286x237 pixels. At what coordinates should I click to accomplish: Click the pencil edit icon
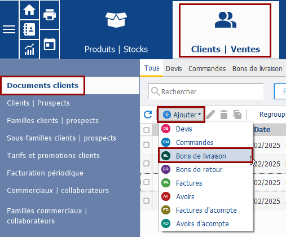pyautogui.click(x=210, y=115)
